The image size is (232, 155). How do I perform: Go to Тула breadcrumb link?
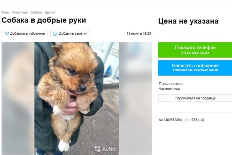click(5, 12)
